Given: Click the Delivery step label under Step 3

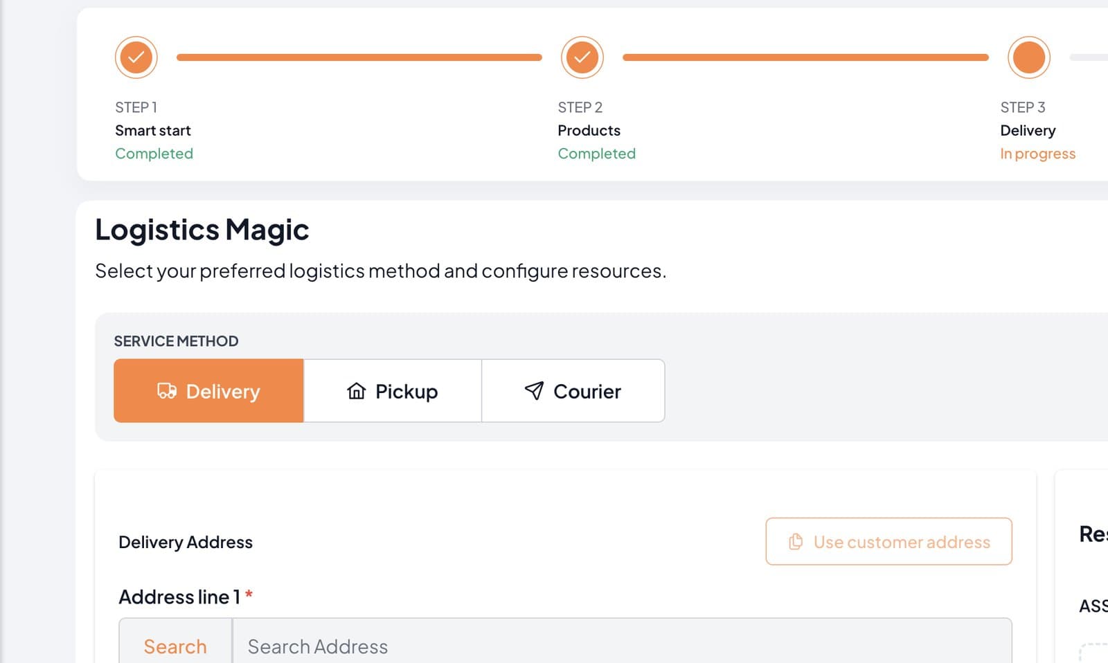Looking at the screenshot, I should [1028, 130].
